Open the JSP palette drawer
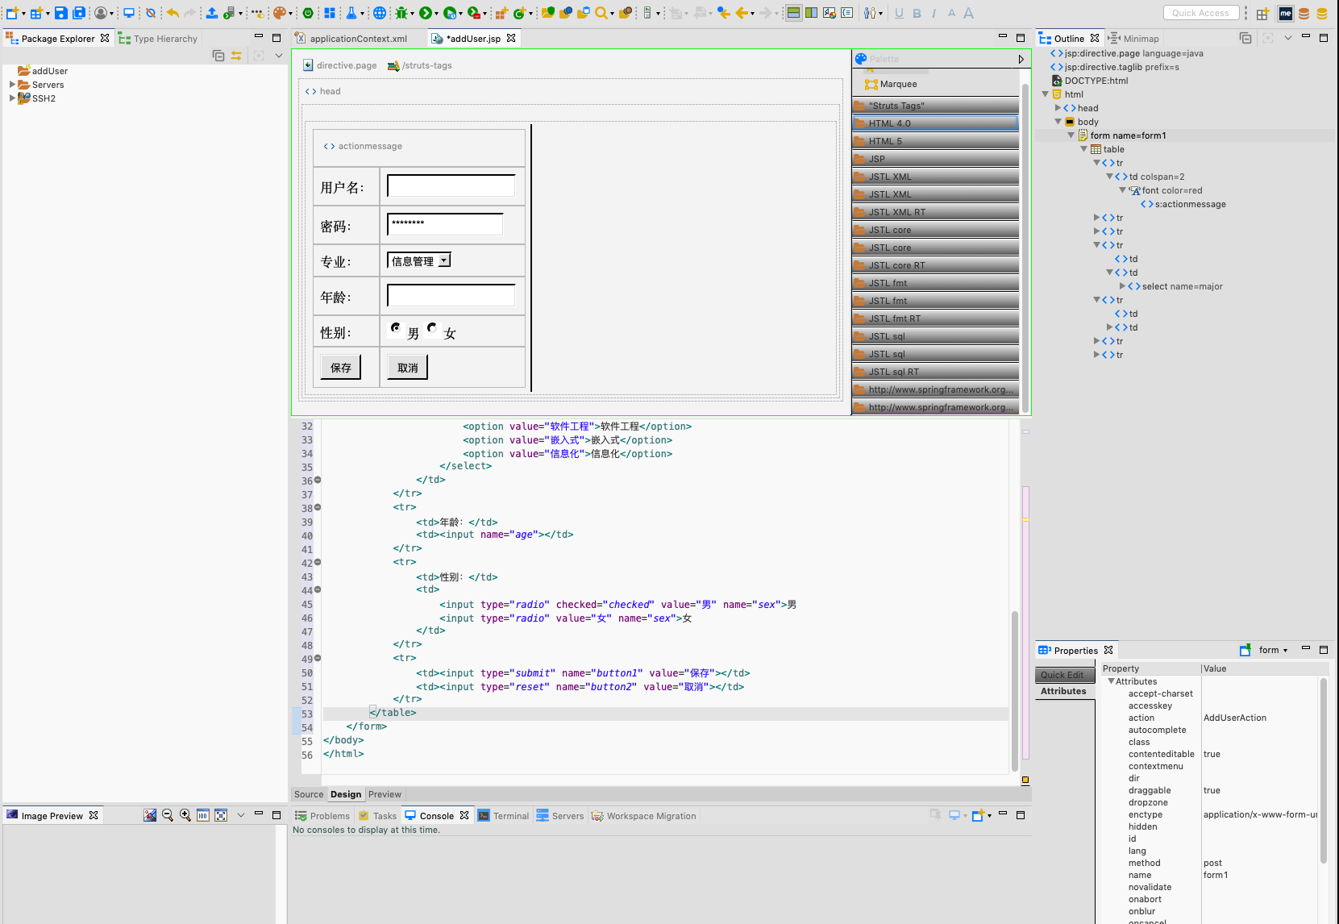 pos(935,159)
